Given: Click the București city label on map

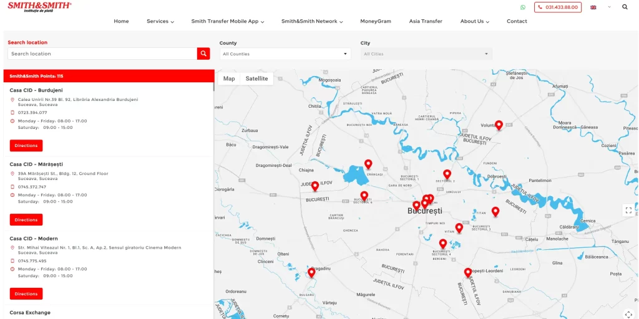Looking at the screenshot, I should pos(424,211).
